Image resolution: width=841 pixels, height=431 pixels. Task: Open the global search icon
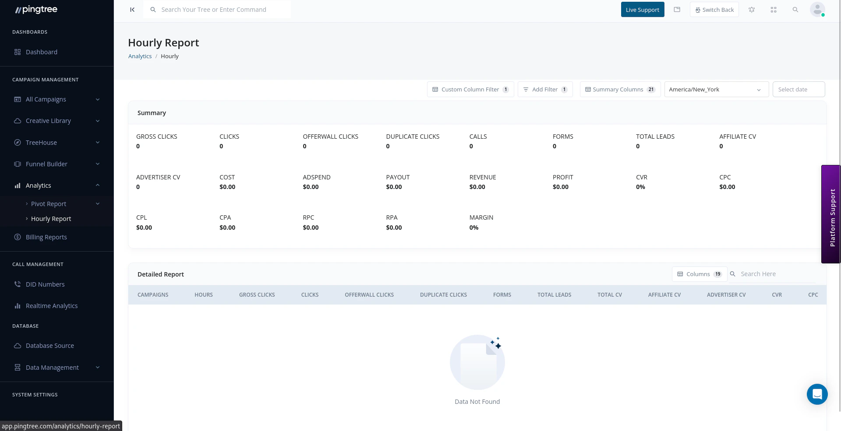795,10
